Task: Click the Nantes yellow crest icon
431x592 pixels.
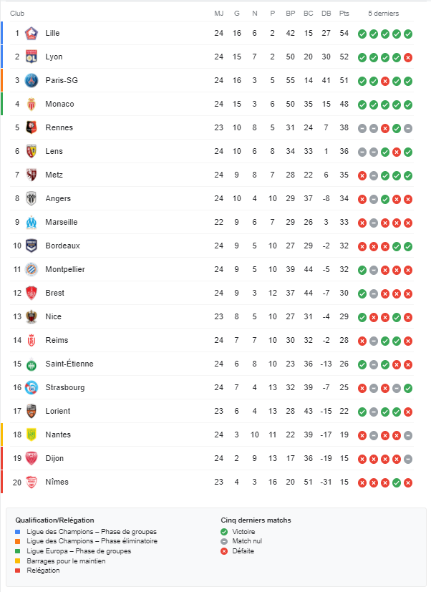Action: point(31,435)
